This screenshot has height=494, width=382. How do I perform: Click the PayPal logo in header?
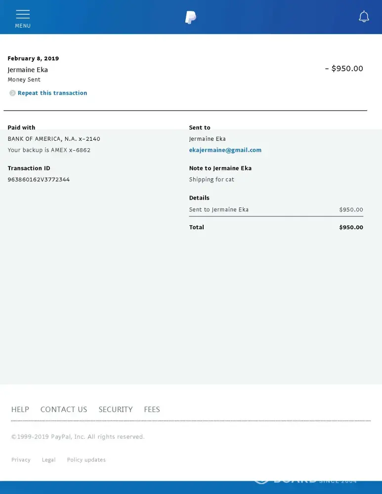(x=191, y=17)
